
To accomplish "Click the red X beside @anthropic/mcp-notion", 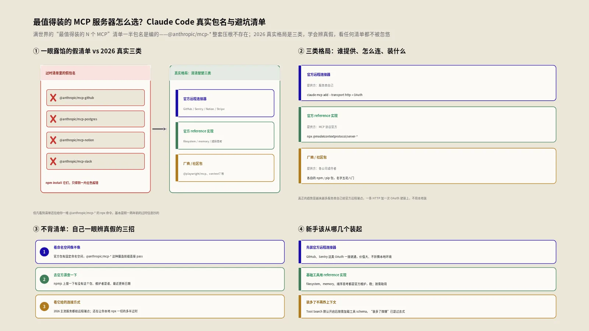I will 53,140.
